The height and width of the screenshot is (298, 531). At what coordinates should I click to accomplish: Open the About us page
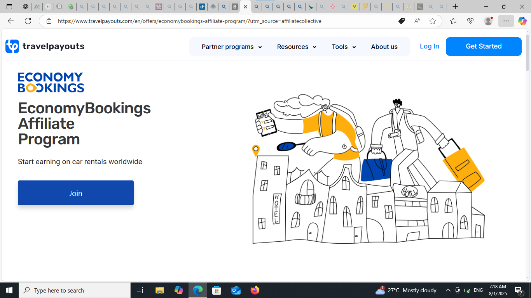pyautogui.click(x=384, y=47)
